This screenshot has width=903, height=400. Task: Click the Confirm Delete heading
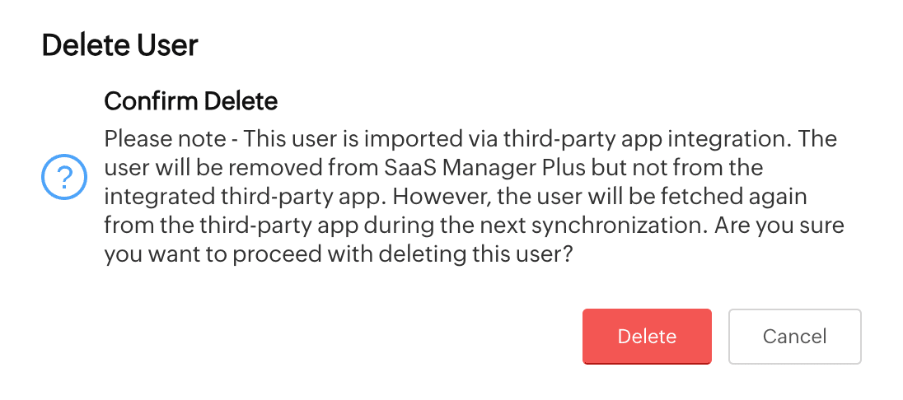190,102
